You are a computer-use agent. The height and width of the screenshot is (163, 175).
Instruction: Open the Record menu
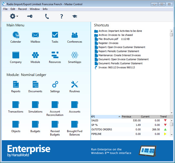(x=22, y=9)
